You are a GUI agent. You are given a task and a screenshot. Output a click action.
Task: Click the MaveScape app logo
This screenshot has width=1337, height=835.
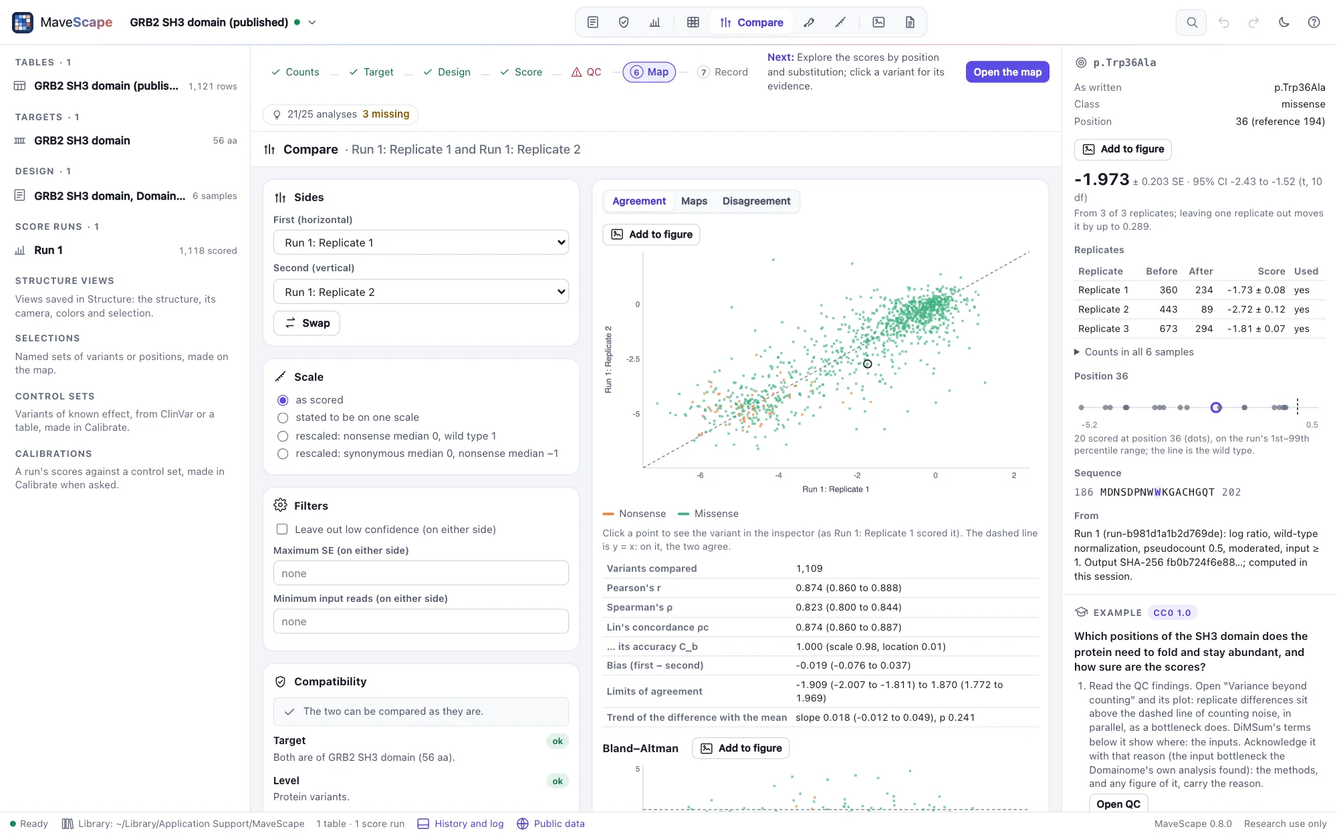tap(23, 22)
